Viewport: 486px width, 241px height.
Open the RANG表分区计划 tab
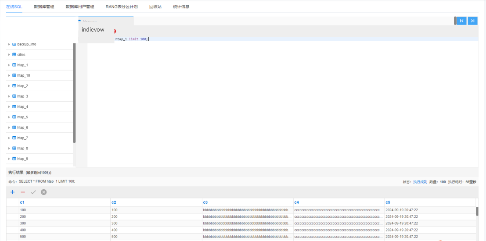click(x=122, y=7)
